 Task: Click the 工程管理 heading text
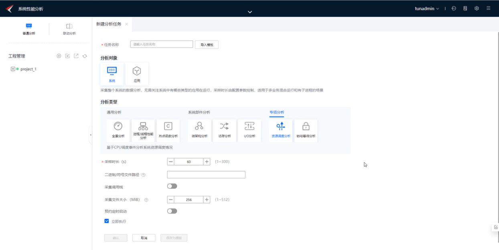click(x=17, y=56)
